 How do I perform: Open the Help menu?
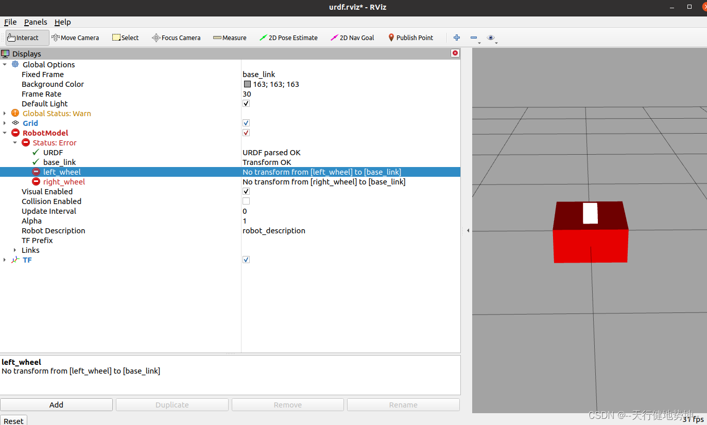click(x=63, y=22)
